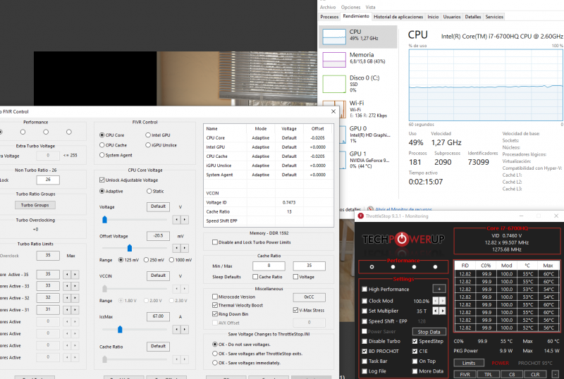
Task: Increase Set Multiplier with right arrow
Action: coord(443,311)
